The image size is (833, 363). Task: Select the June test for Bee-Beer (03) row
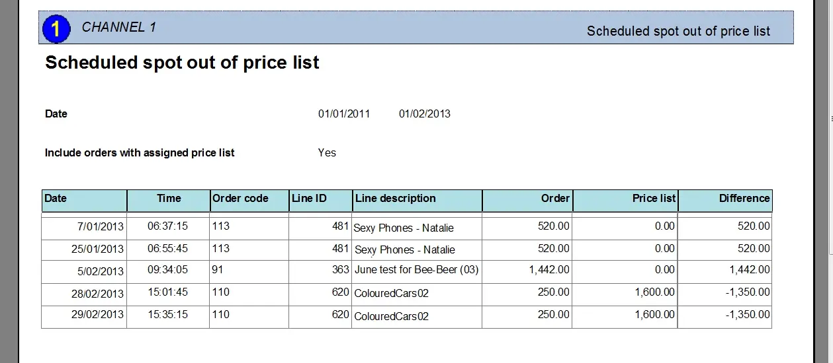pos(416,270)
